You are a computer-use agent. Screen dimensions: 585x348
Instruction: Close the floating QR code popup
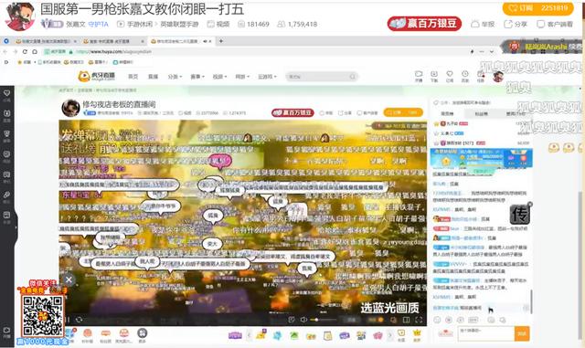[69, 279]
